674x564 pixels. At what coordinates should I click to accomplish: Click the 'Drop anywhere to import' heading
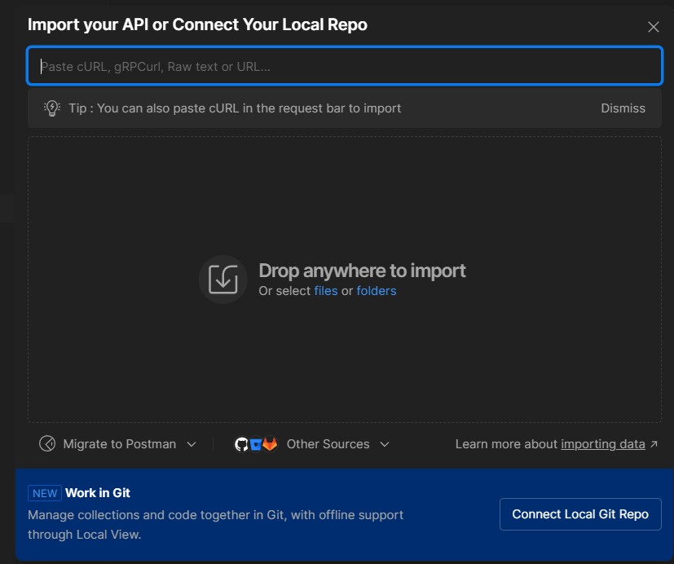tap(362, 271)
